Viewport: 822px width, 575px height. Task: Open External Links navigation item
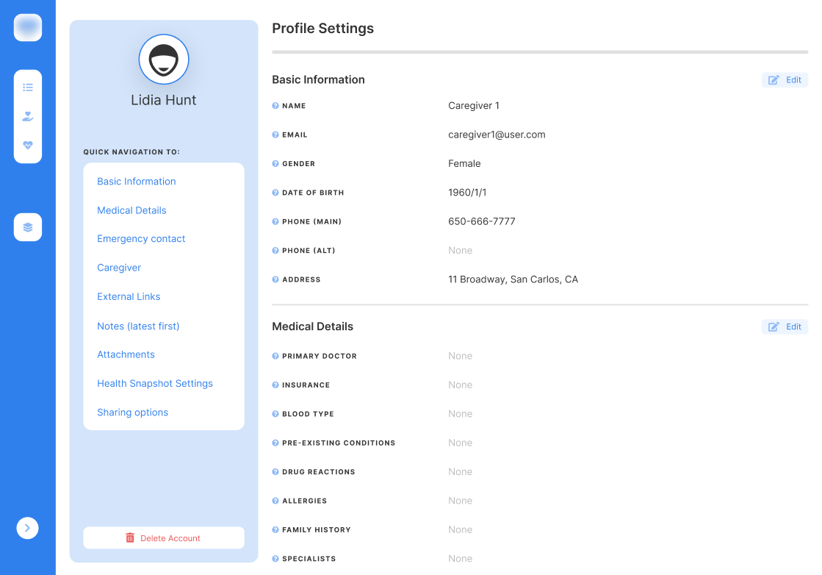pyautogui.click(x=129, y=297)
